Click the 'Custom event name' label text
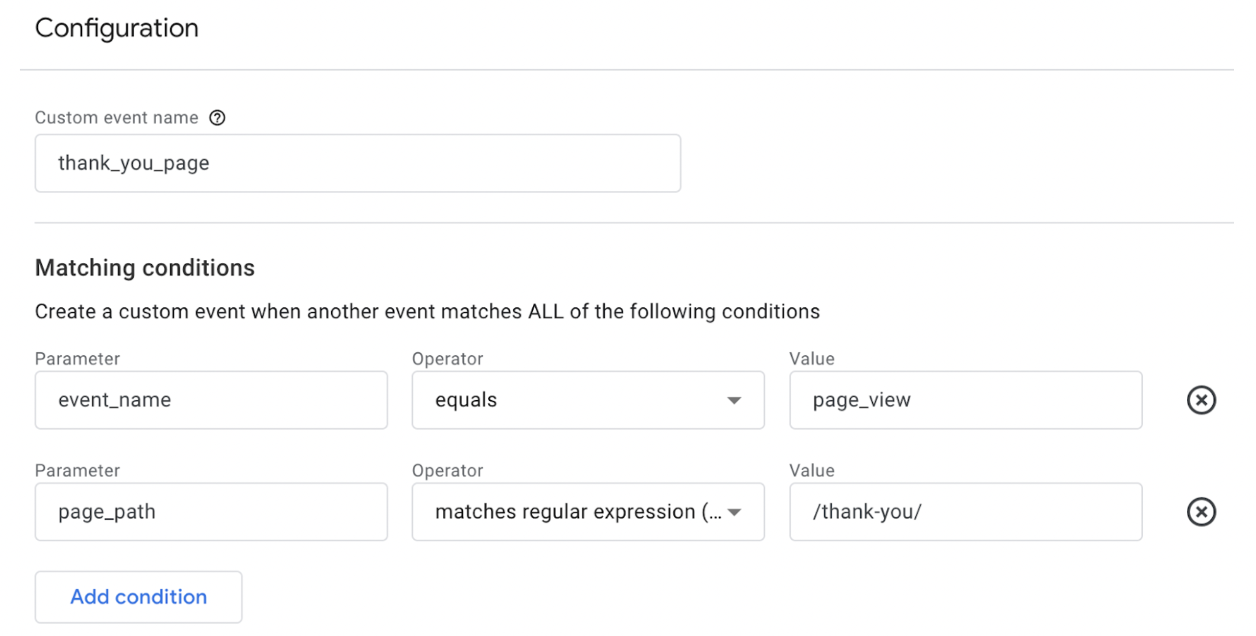Image resolution: width=1256 pixels, height=636 pixels. click(x=116, y=118)
